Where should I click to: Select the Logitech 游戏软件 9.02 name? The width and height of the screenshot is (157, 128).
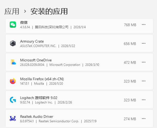coord(39,98)
